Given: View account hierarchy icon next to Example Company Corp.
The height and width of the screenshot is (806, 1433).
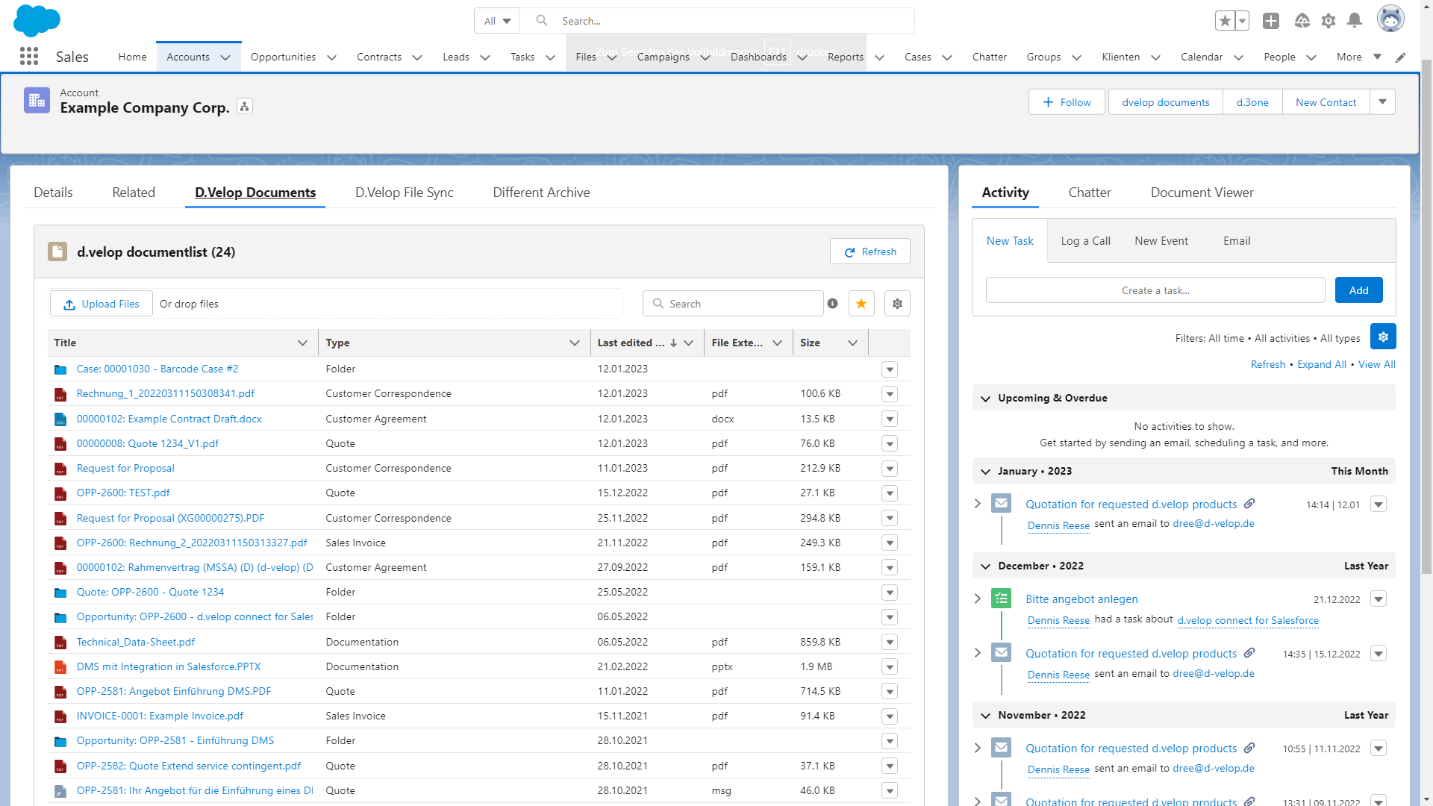Looking at the screenshot, I should click(x=245, y=107).
